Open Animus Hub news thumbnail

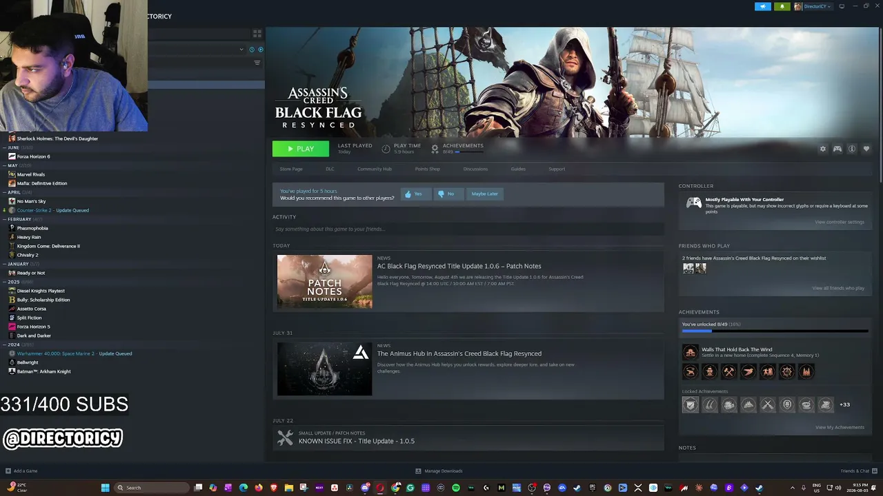coord(324,369)
